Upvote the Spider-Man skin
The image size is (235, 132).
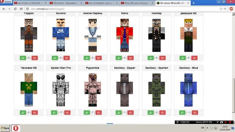54,113
